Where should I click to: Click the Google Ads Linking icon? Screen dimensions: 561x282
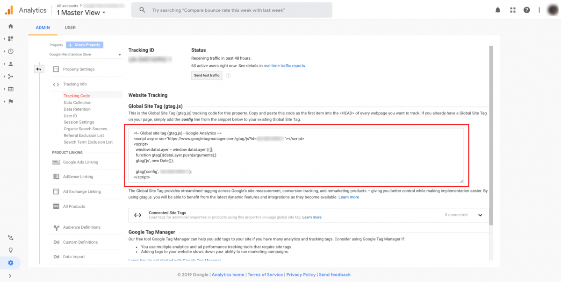[55, 162]
